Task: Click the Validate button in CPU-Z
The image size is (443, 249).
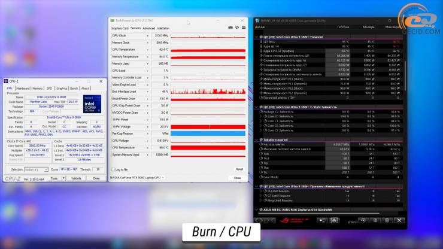Action: pos(76,178)
